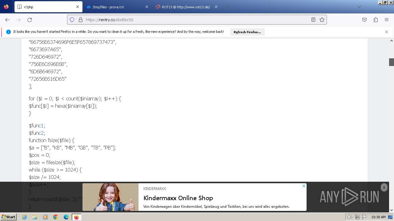Click the line "66756E6374696F6E5F657869737473"

73,42
